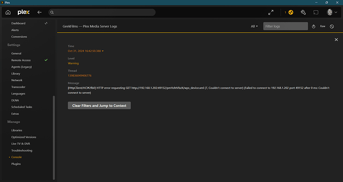This screenshot has width=343, height=182.
Task: Click GeekFilms — Plex Media Server Logs title
Action: pyautogui.click(x=89, y=26)
